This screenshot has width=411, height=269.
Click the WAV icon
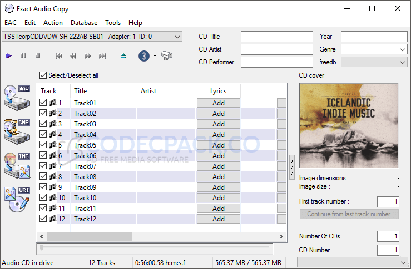pyautogui.click(x=17, y=98)
